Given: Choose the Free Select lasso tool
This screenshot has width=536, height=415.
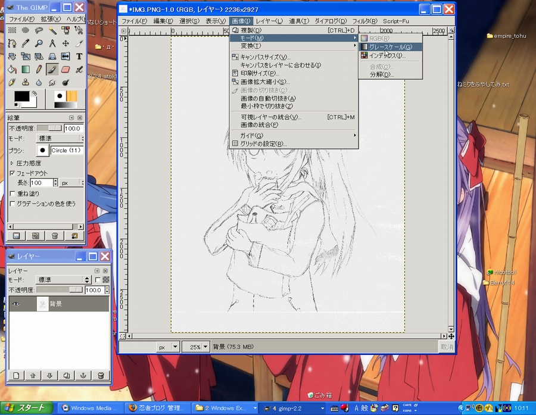Looking at the screenshot, I should click(39, 30).
